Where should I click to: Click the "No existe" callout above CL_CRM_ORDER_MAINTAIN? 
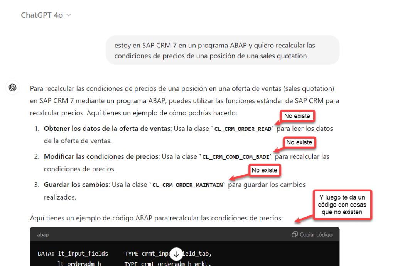264,170
